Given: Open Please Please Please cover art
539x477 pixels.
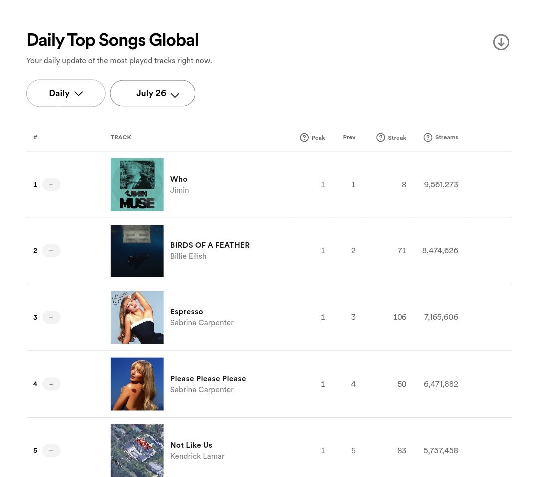Looking at the screenshot, I should coord(137,384).
